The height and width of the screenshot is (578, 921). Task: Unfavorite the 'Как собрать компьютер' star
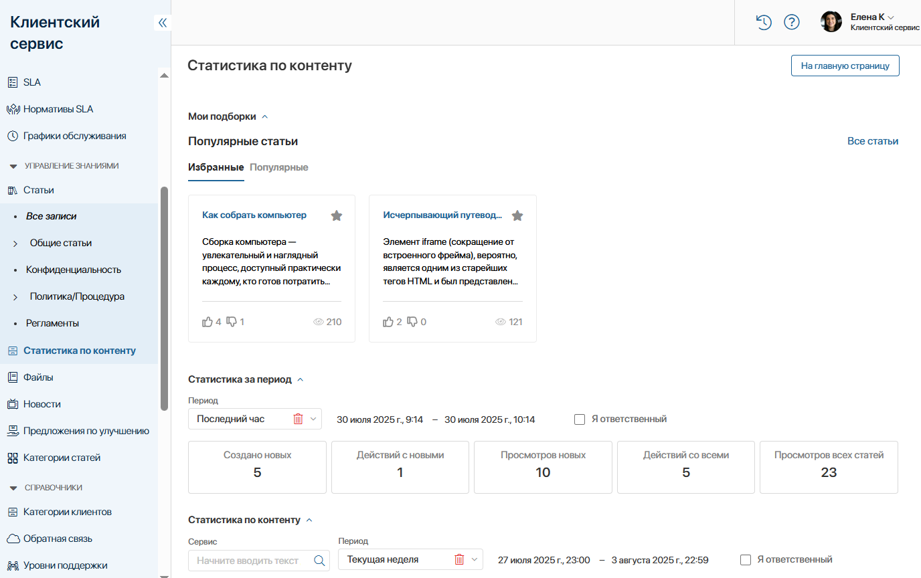point(337,215)
